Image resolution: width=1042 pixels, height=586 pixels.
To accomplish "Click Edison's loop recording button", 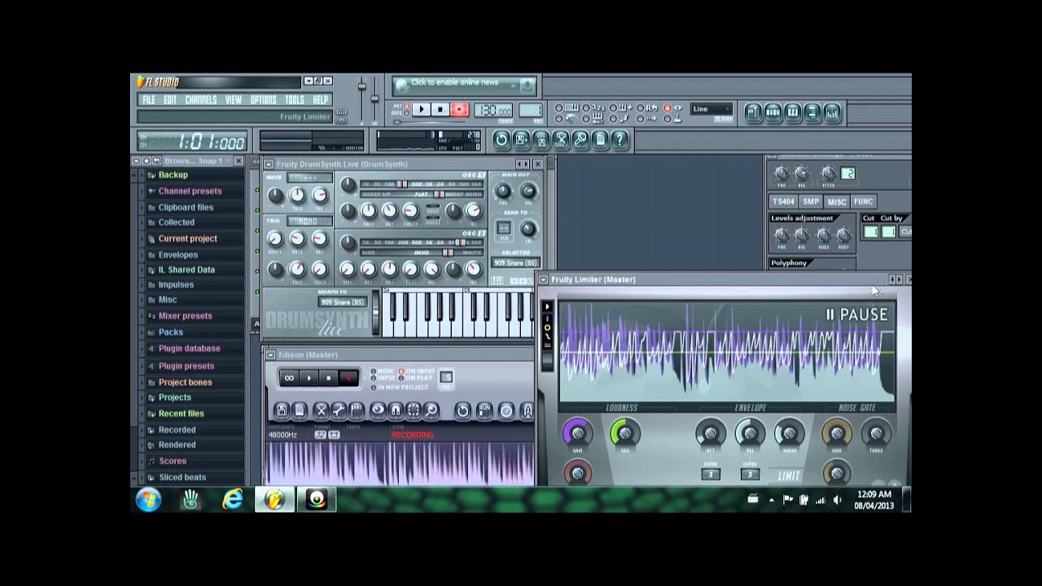I will 289,378.
